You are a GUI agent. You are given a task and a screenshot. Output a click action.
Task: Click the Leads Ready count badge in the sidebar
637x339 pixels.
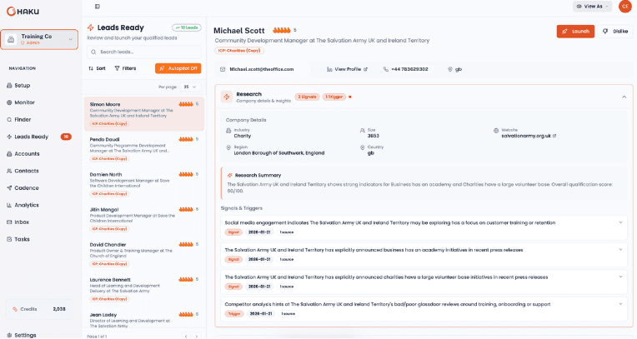(x=66, y=137)
